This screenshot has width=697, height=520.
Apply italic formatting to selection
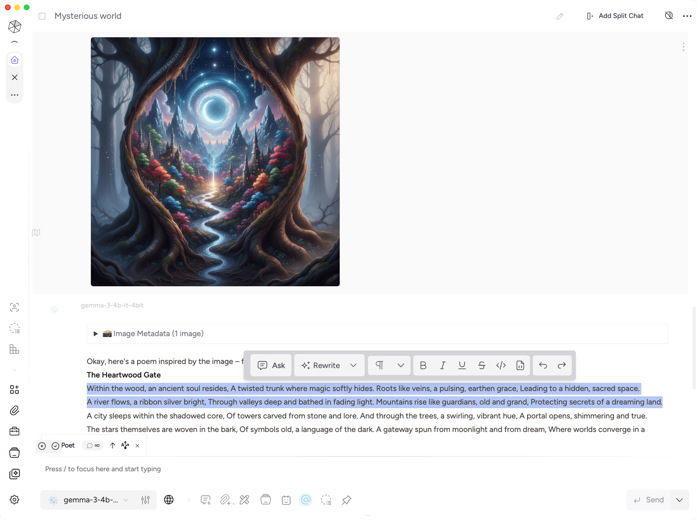442,365
